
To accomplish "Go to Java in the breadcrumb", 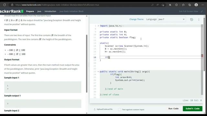I will 39,11.
